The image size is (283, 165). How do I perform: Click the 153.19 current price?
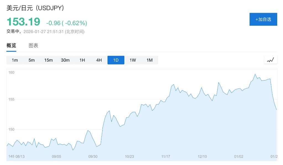(23, 22)
